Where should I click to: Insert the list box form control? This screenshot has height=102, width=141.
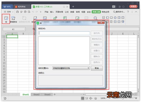tap(119, 17)
